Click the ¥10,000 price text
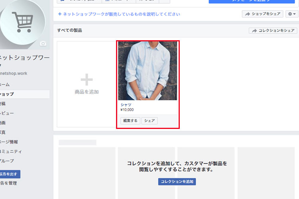Screen dimensions: 299x199 127,110
